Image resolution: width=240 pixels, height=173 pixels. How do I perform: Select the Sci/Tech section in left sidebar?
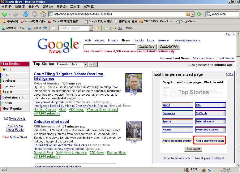[x=15, y=86]
